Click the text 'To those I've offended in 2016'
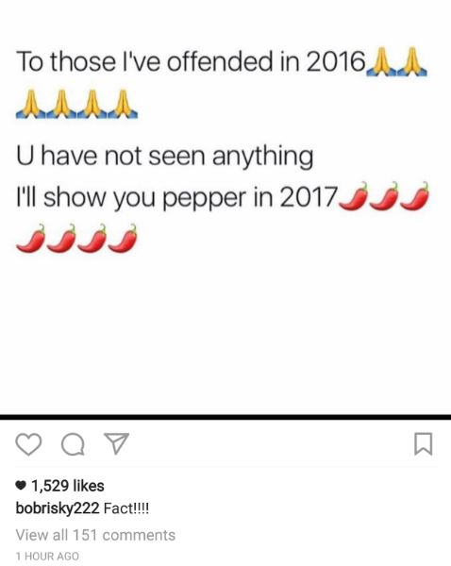Viewport: 451px width, 566px height. (x=191, y=61)
